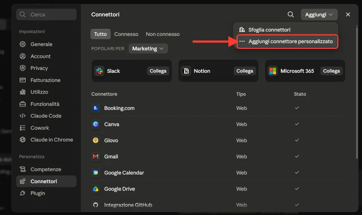362x215 pixels.
Task: Close the settings dialog with X
Action: pyautogui.click(x=348, y=14)
